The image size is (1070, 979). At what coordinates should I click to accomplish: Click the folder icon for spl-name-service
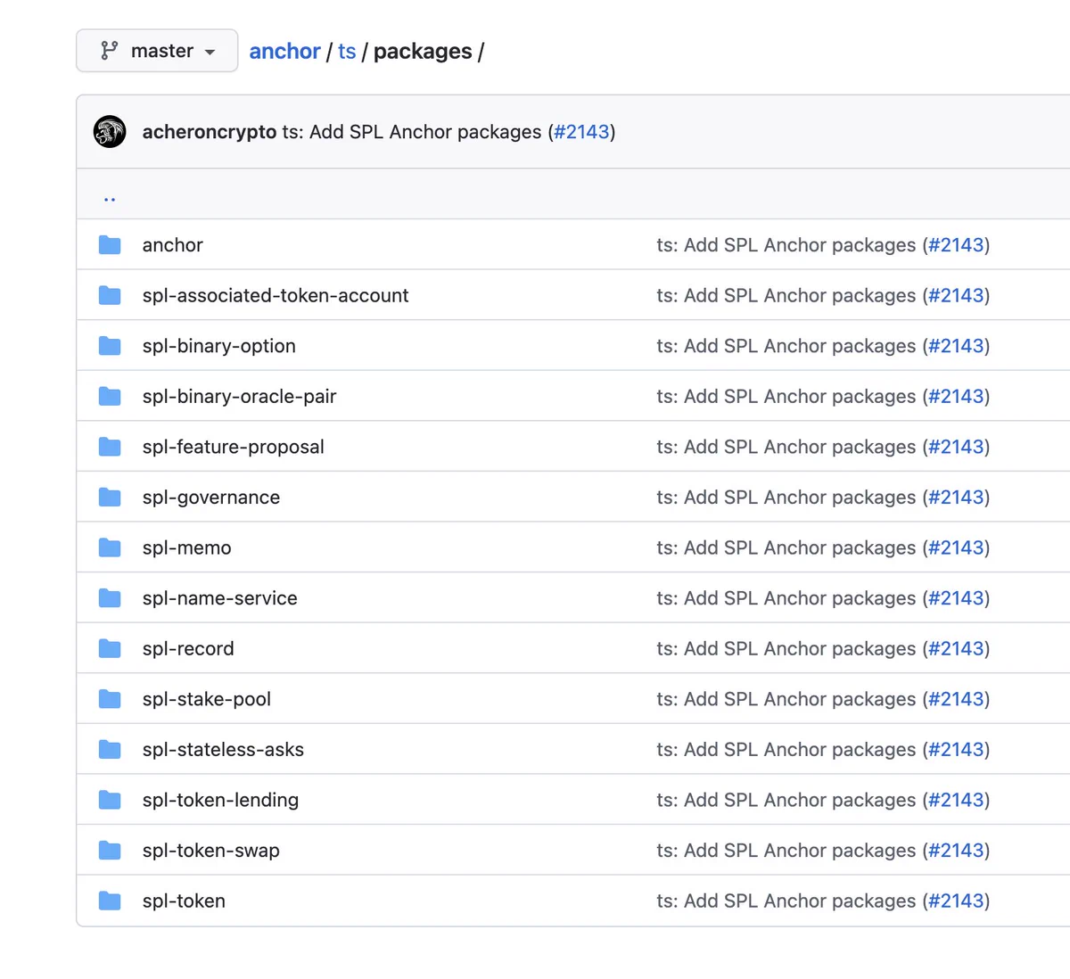point(110,598)
